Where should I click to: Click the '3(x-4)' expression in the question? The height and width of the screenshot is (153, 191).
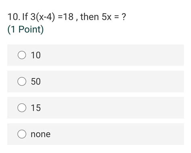(43, 17)
